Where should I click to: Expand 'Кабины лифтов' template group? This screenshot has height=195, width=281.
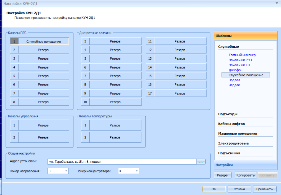pos(231,124)
